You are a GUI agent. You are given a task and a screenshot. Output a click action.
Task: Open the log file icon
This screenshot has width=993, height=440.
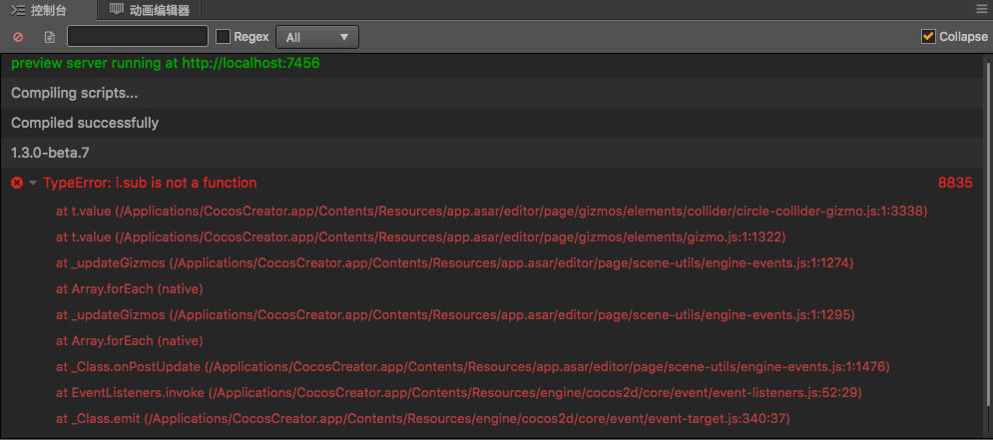[x=49, y=37]
